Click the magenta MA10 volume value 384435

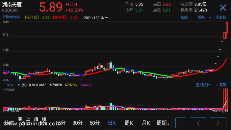pos(86,85)
